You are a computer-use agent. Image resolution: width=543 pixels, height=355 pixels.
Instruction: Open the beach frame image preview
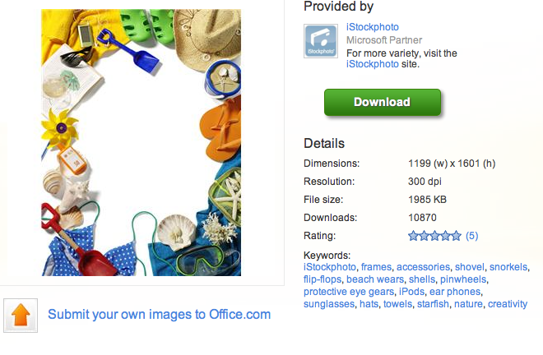point(142,142)
